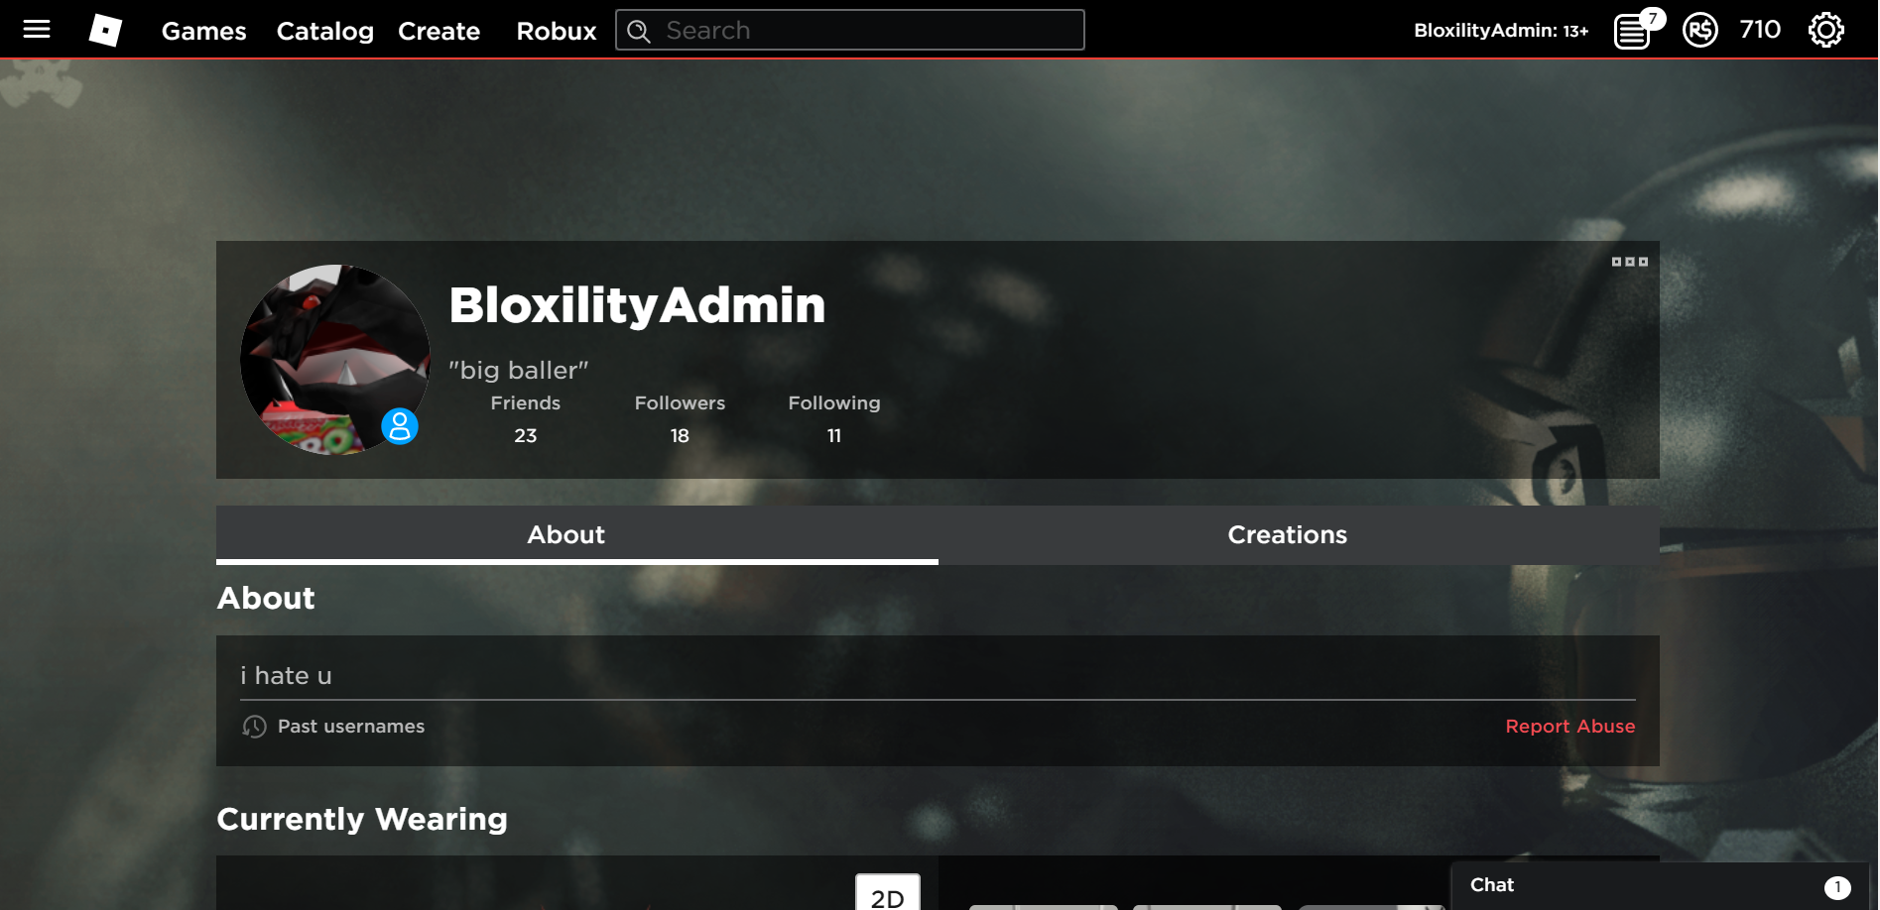
Task: Open the Catalog page
Action: (x=324, y=31)
